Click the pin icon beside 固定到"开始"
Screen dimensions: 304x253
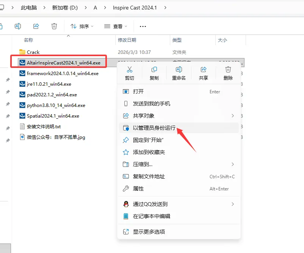click(126, 140)
